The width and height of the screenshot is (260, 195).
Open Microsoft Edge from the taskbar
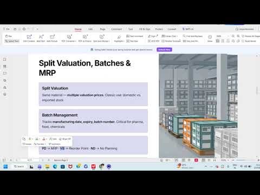[x=55, y=166]
